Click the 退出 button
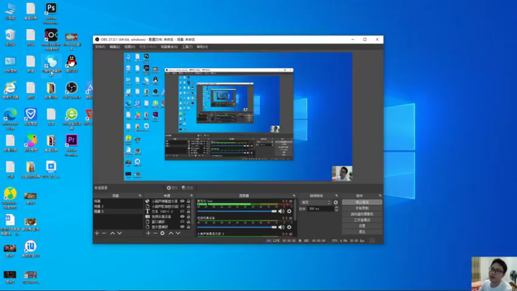The width and height of the screenshot is (517, 291). [x=362, y=232]
